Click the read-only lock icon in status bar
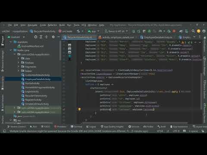The height and width of the screenshot is (155, 207). 203,131
